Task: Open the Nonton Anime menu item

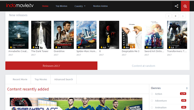Action: tap(100, 6)
